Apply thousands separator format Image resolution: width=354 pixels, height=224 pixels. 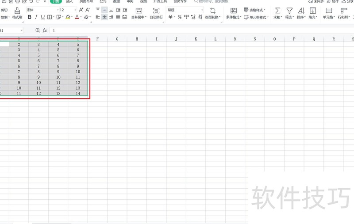point(186,17)
